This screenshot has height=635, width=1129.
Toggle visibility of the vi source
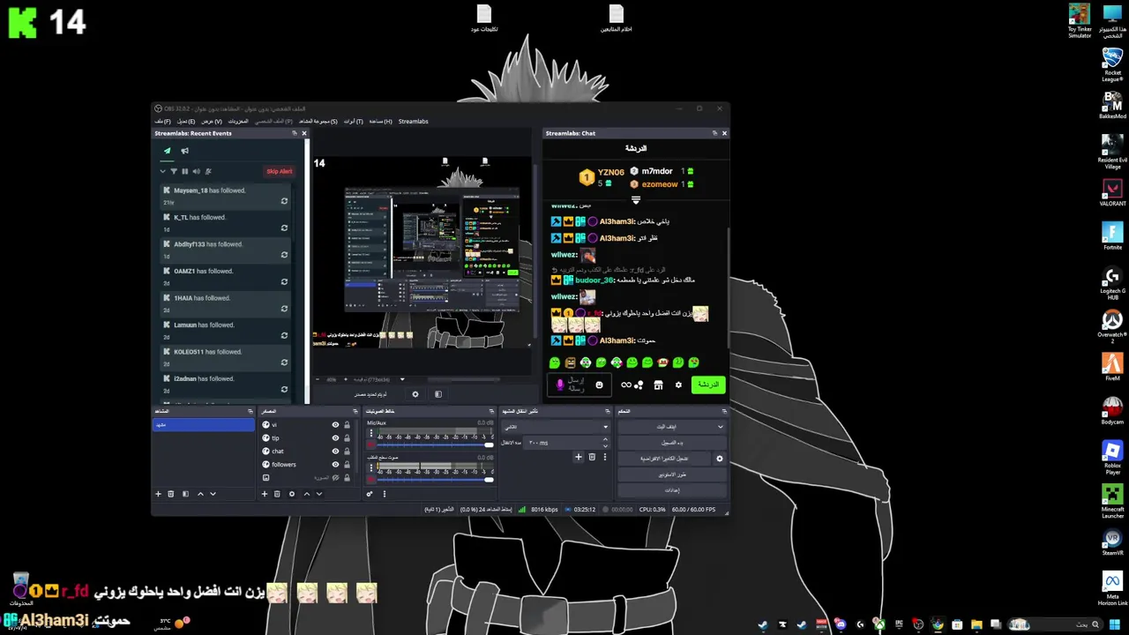pos(335,425)
